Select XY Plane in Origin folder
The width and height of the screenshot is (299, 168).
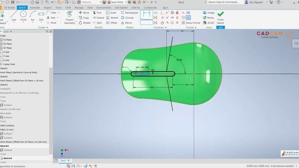7,48
